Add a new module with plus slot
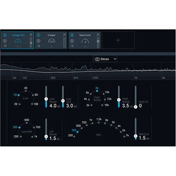The image size is (176, 176). click(x=118, y=40)
